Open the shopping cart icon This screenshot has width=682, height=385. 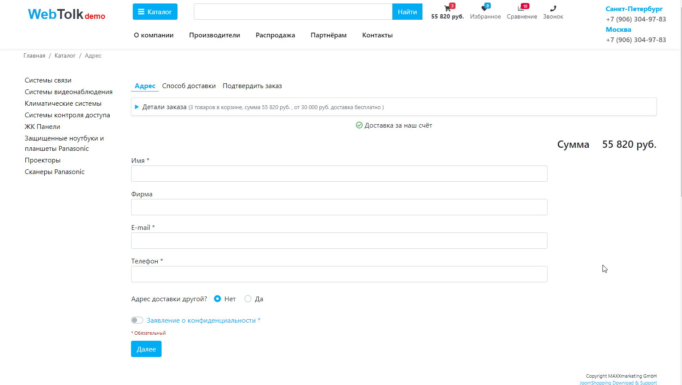click(447, 9)
